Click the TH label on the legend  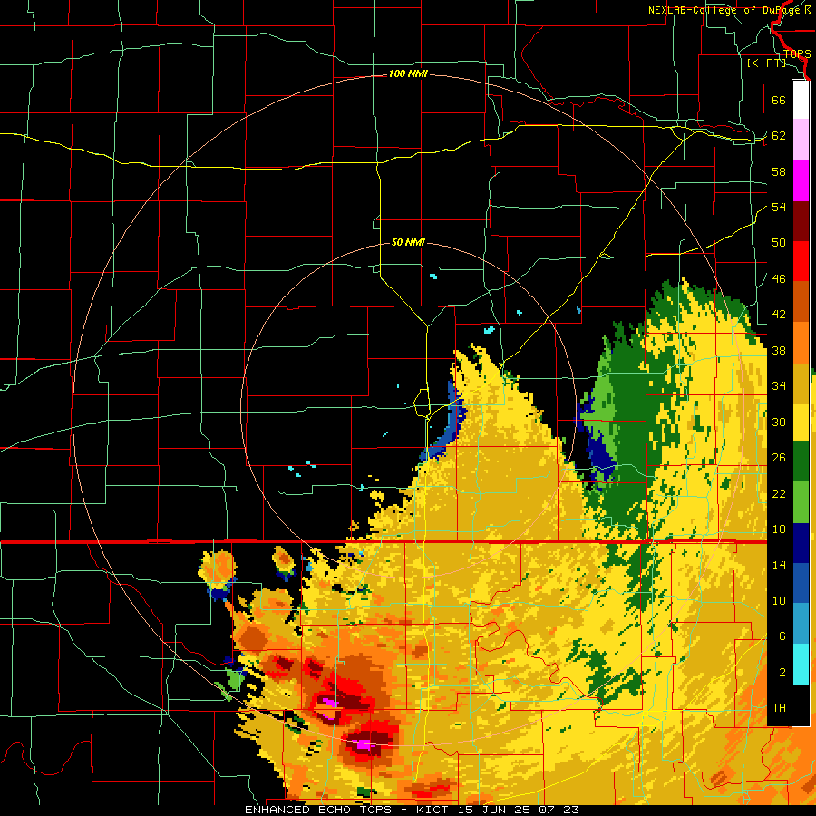(779, 708)
